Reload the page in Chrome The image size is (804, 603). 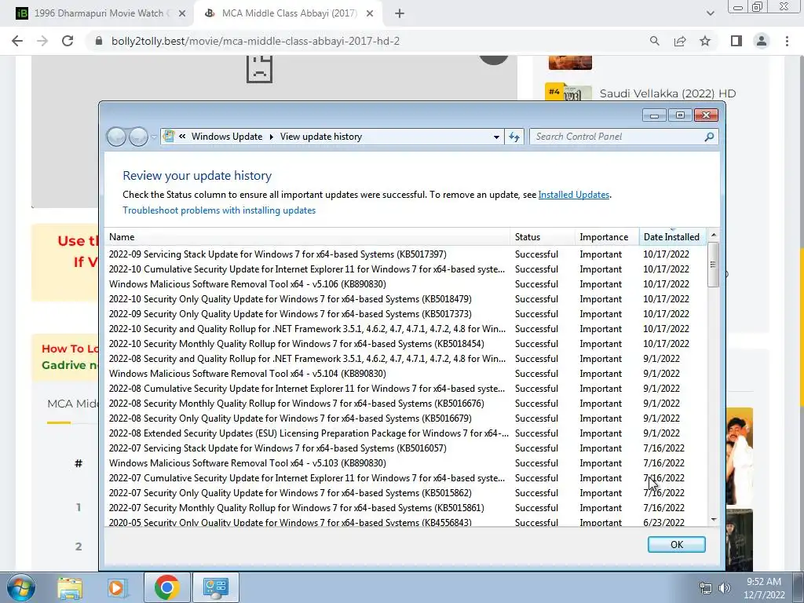(x=68, y=41)
